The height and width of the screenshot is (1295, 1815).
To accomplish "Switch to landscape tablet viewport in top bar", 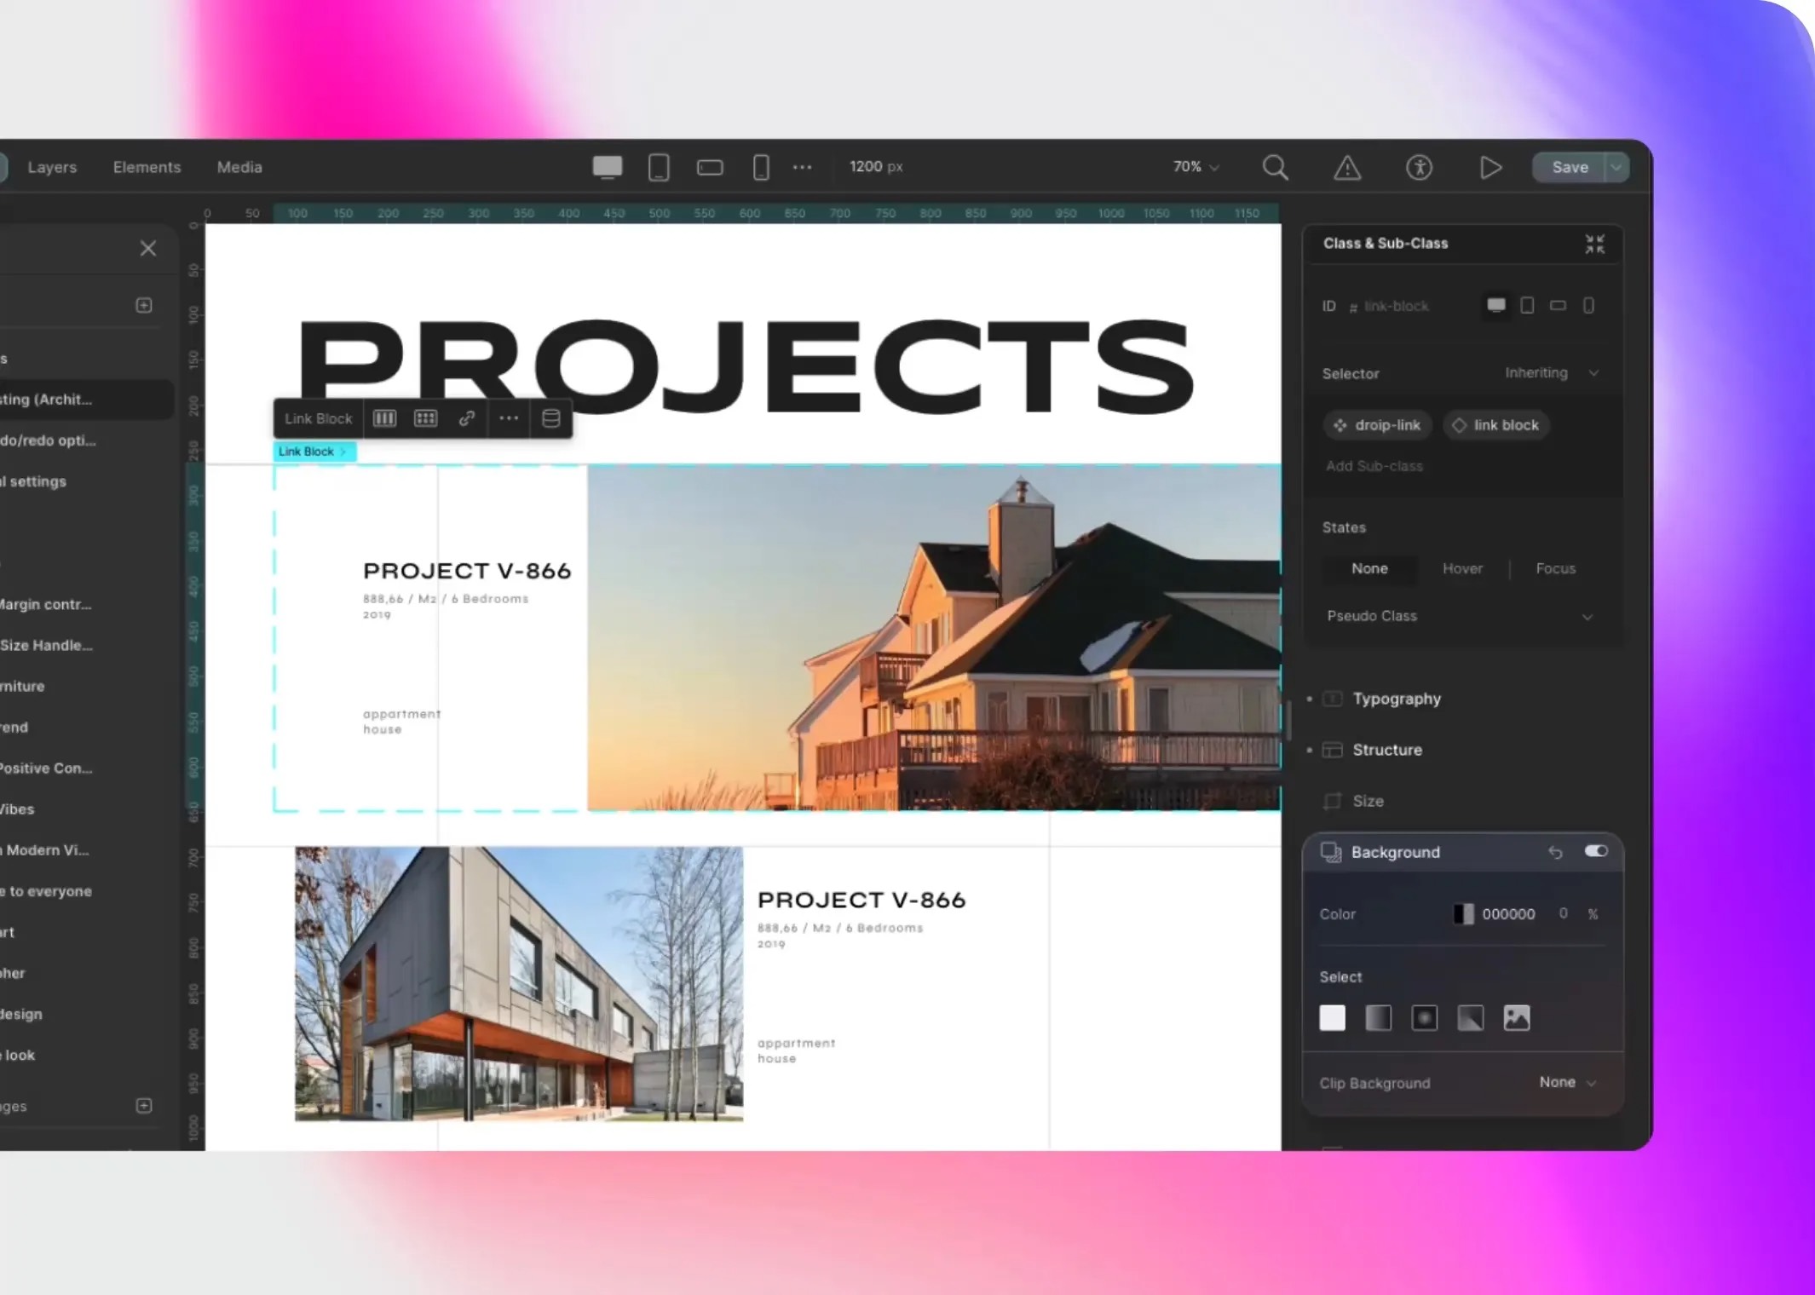I will coord(710,168).
